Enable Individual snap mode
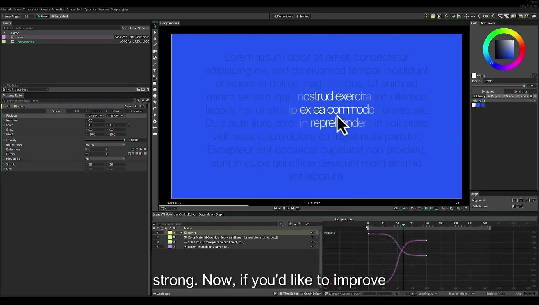This screenshot has height=305, width=539. [x=60, y=16]
